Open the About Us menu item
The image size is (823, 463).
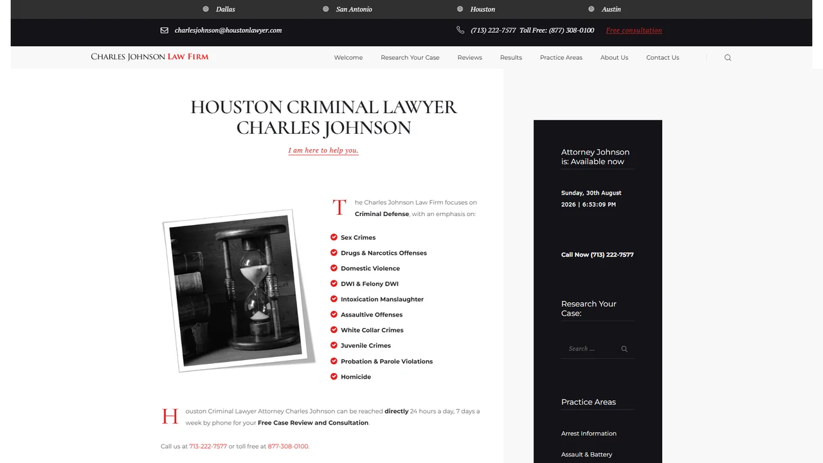point(614,58)
